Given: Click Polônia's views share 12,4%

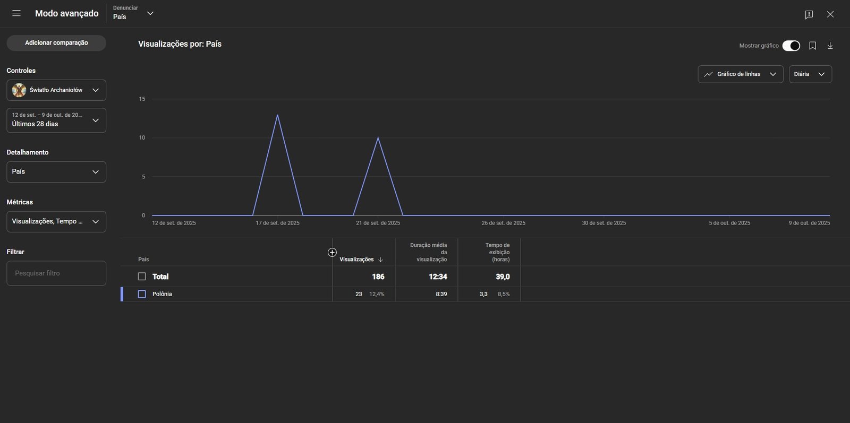Looking at the screenshot, I should click(x=377, y=294).
